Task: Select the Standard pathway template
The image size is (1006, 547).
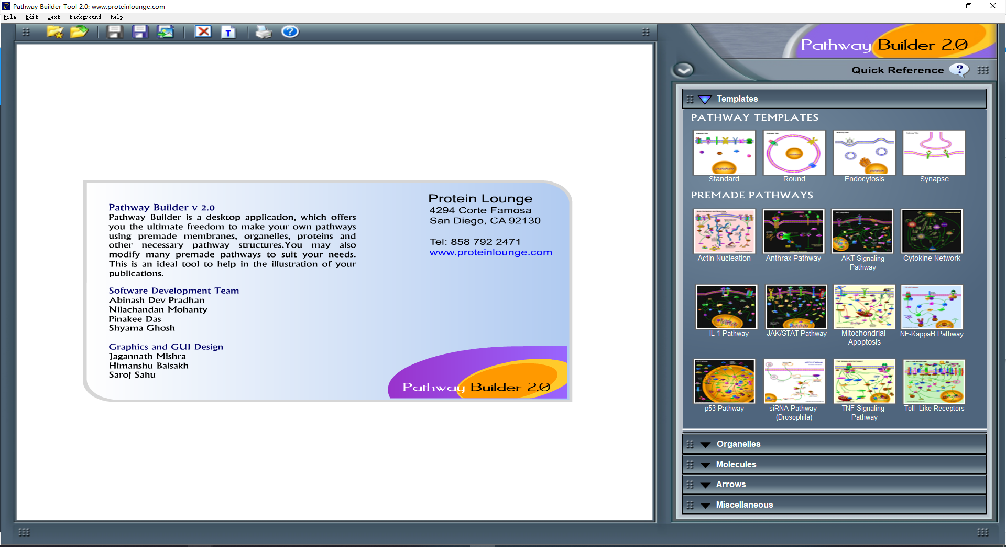Action: (724, 153)
